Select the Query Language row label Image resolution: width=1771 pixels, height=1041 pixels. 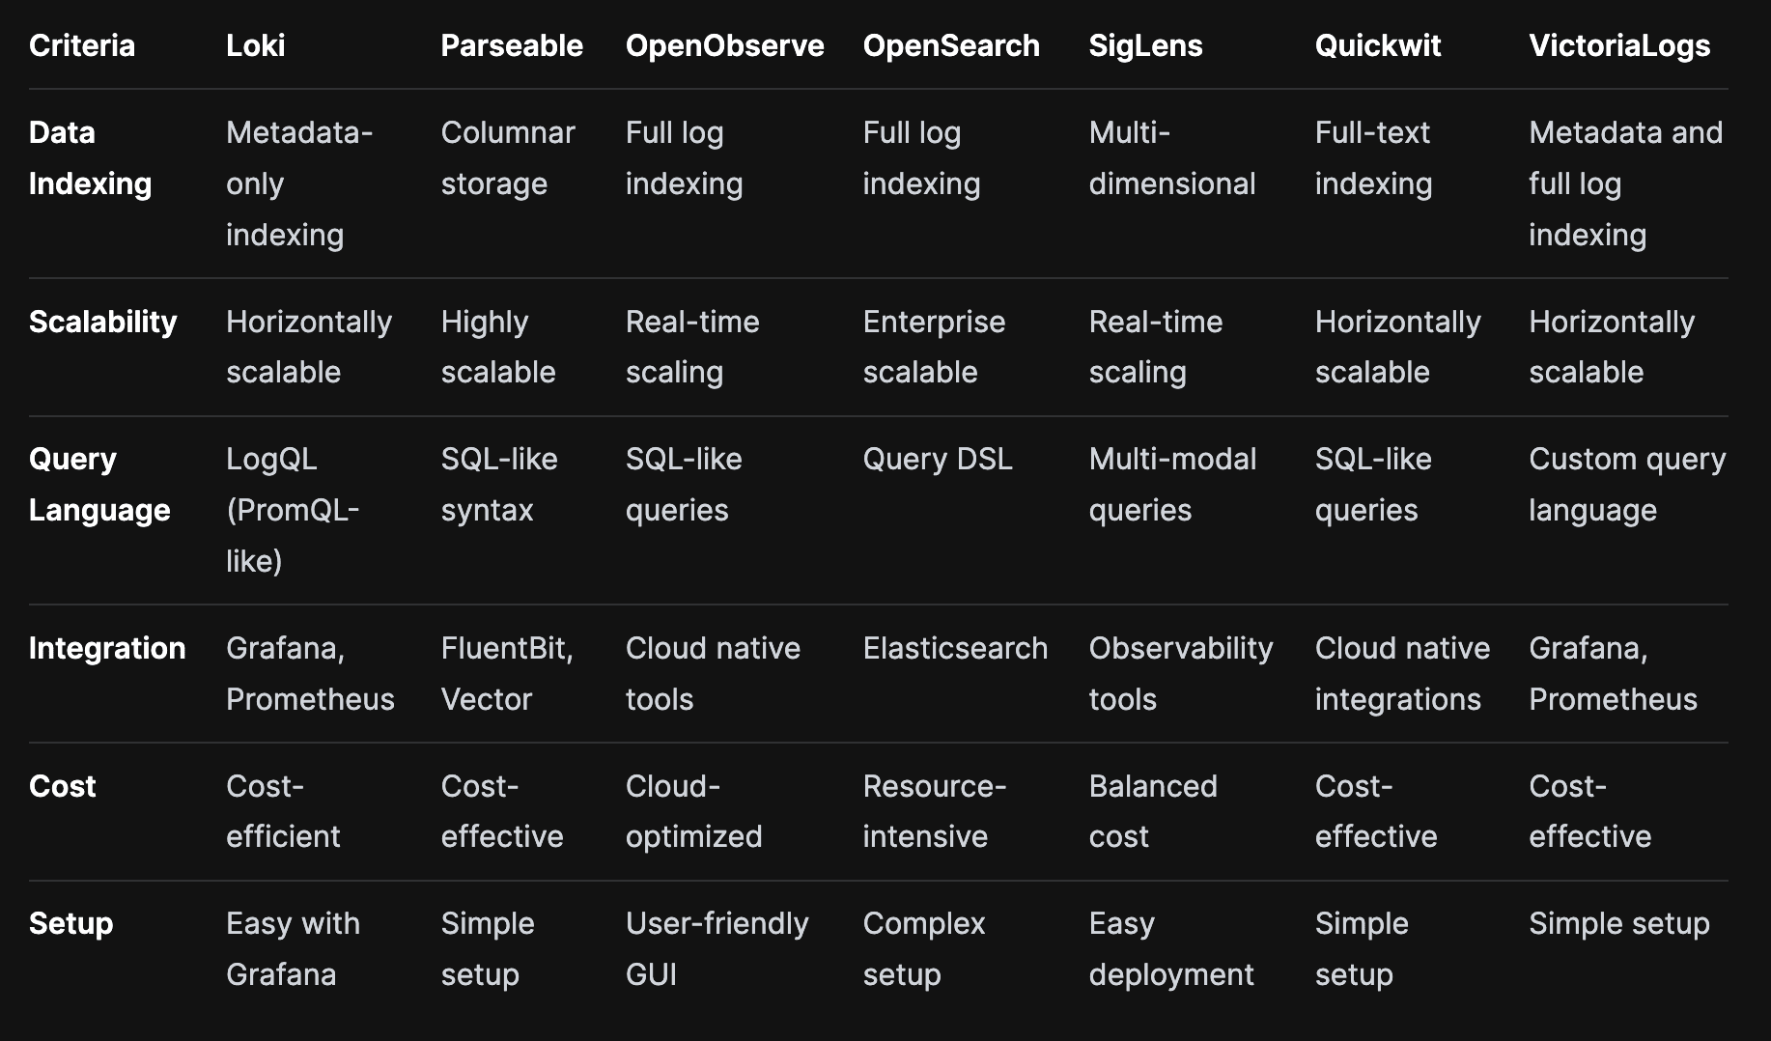pos(99,484)
